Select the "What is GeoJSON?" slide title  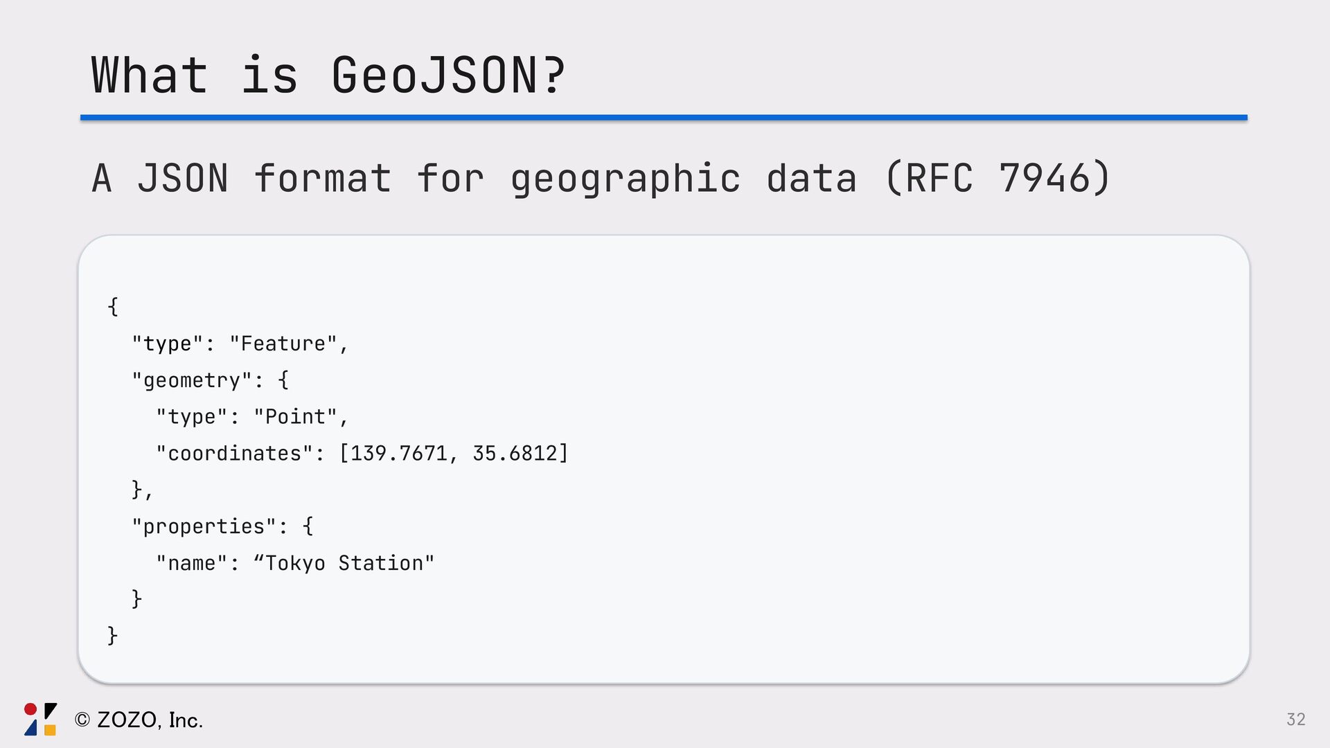pyautogui.click(x=328, y=75)
